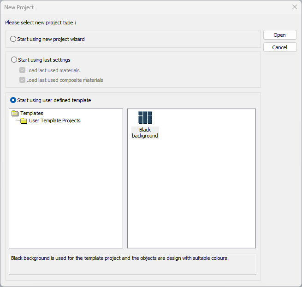
Task: Click the User Template Projects folder icon
Action: tap(24, 121)
